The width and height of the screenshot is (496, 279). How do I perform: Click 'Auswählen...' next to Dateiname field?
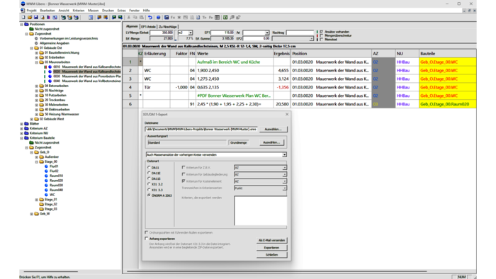coord(273,129)
